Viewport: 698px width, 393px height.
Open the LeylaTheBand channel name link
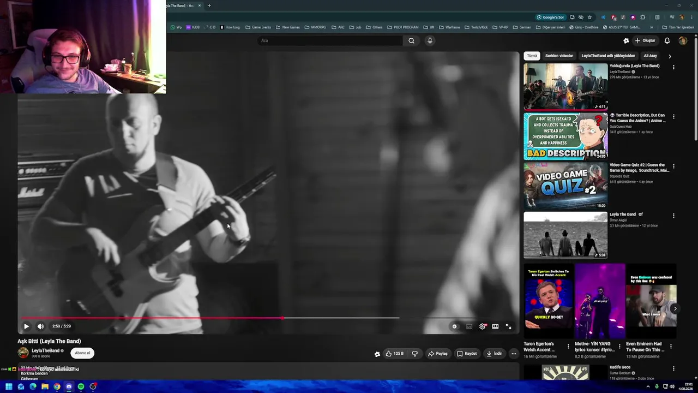(x=45, y=350)
